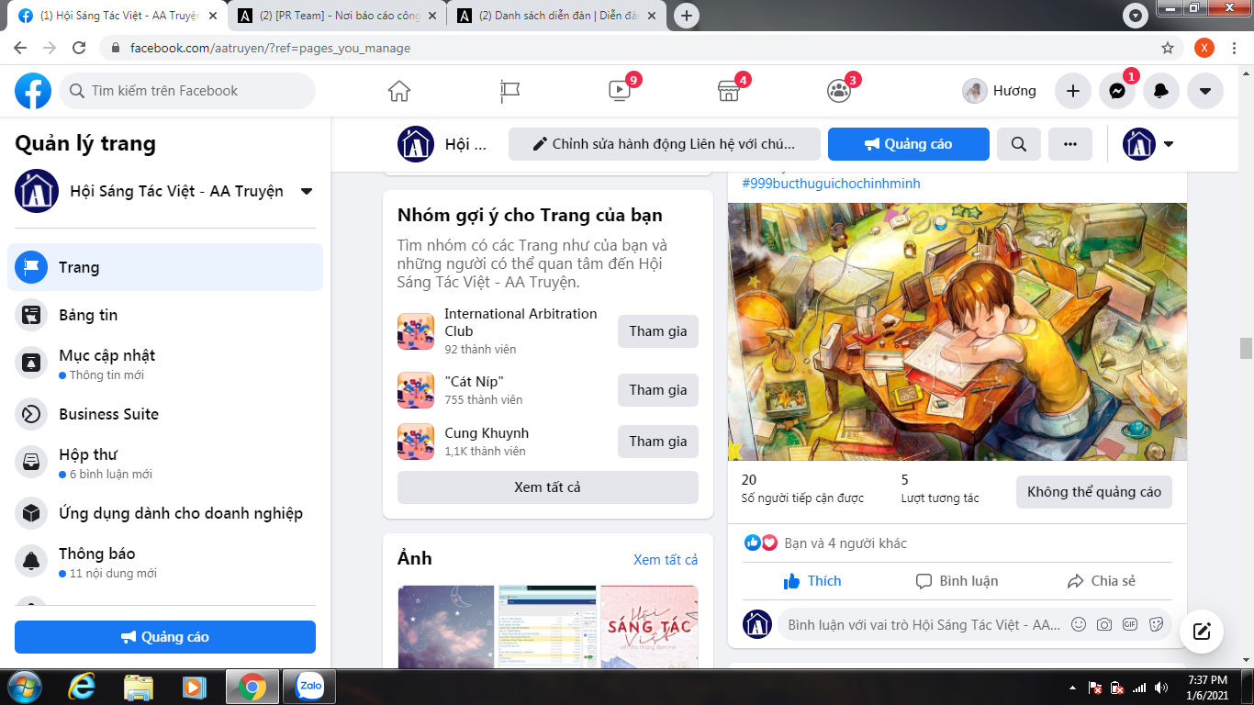
Task: Open Watch video icon with 9 badge
Action: click(x=620, y=91)
